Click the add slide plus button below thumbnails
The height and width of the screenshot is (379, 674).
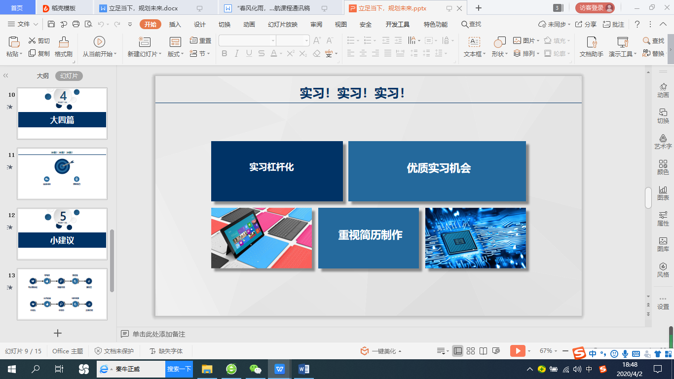(58, 333)
